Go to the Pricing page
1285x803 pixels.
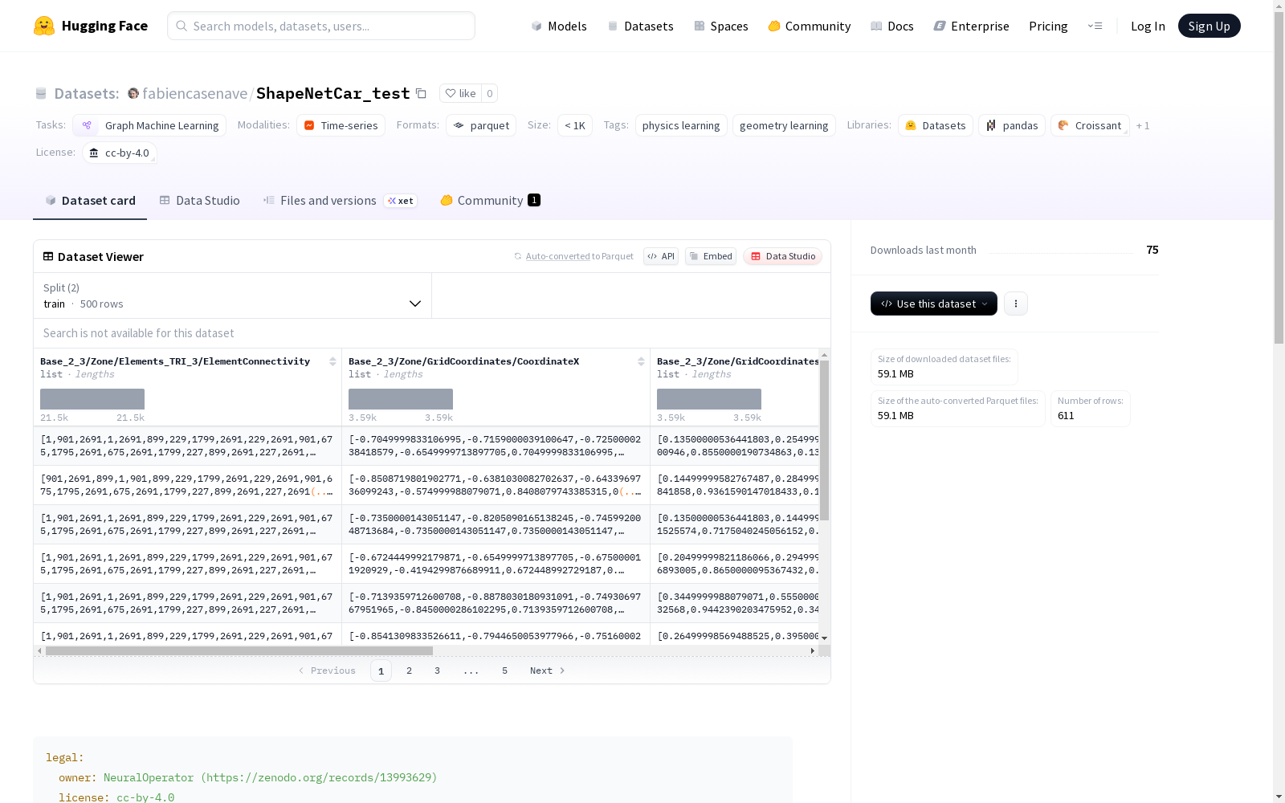point(1048,26)
